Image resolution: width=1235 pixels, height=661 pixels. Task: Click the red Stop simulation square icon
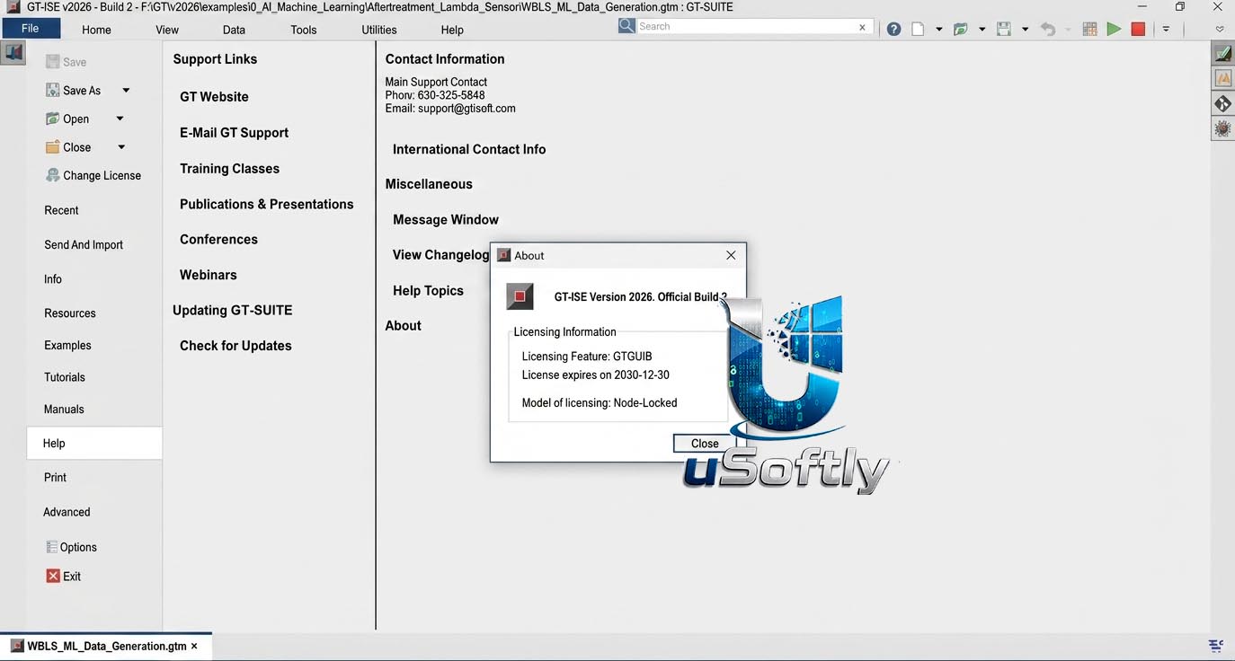[x=1138, y=29]
